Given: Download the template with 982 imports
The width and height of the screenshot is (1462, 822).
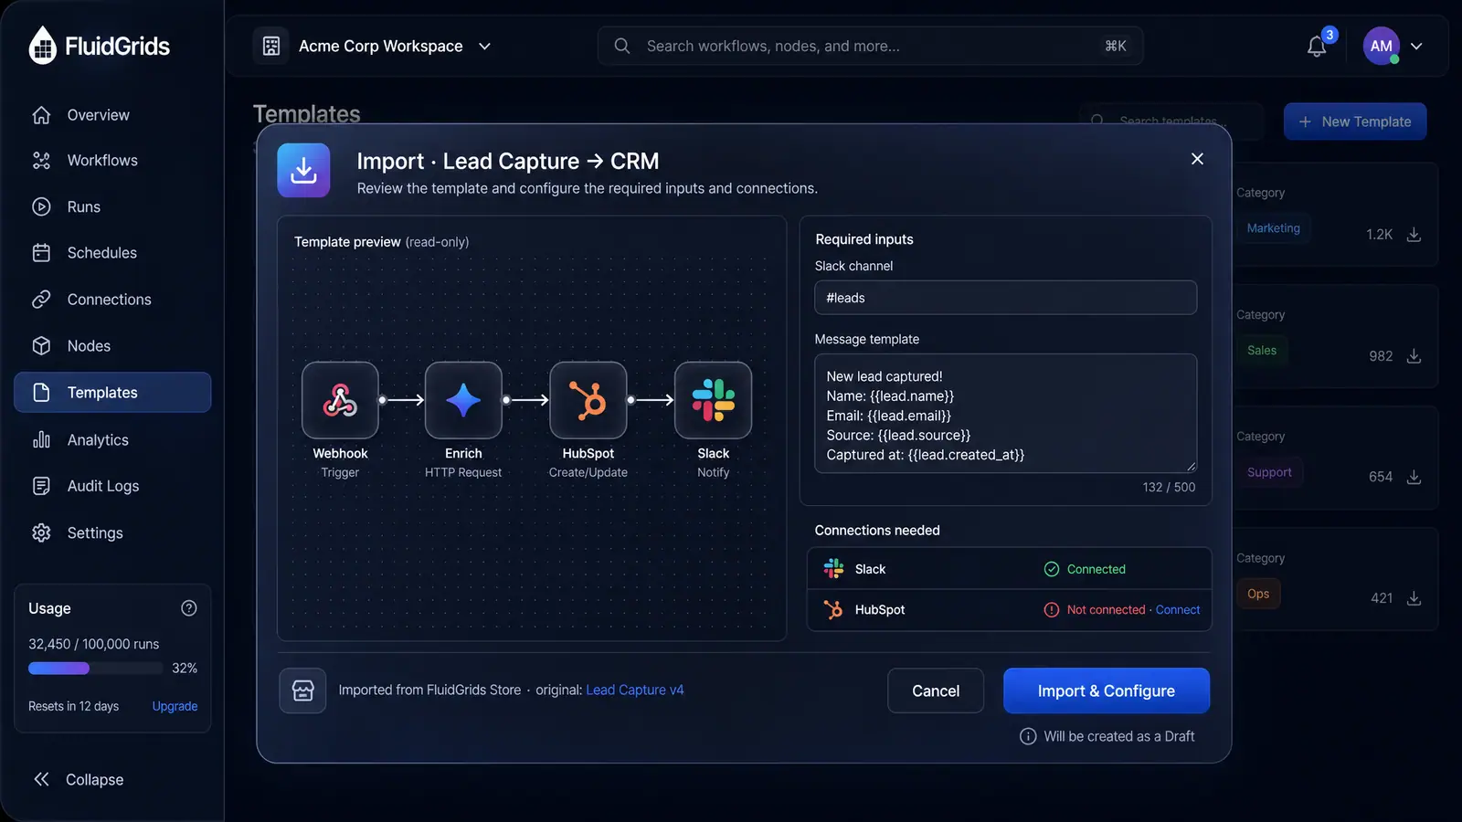Looking at the screenshot, I should (x=1414, y=356).
